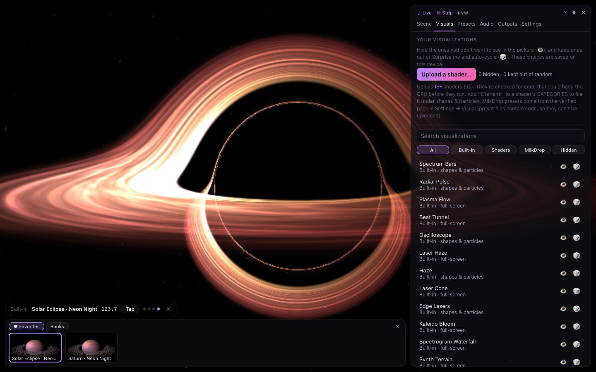The image size is (596, 372).
Task: Close the favorites tray panel
Action: (397, 327)
